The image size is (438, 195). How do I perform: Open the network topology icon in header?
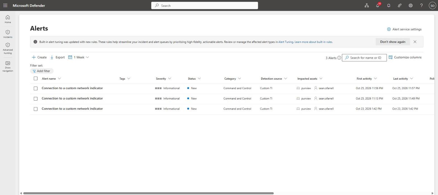(366, 5)
